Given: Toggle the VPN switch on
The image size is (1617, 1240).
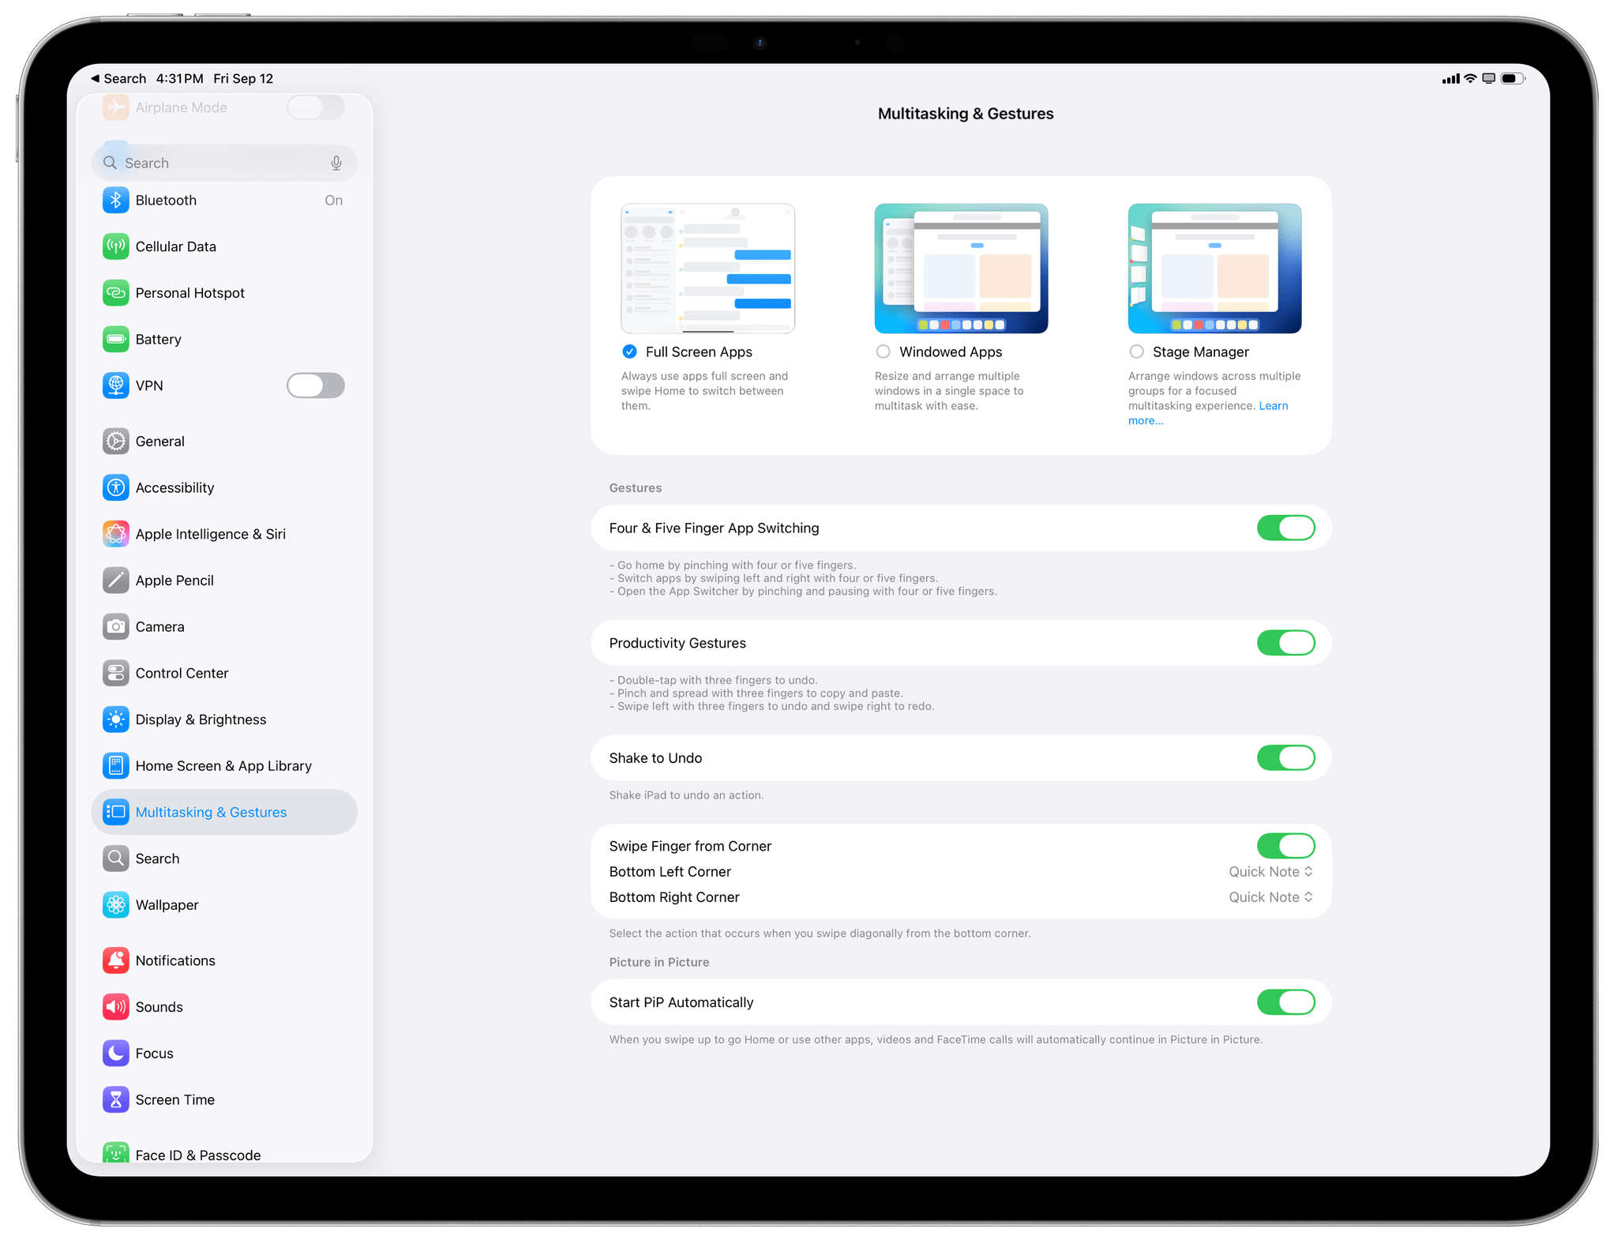Looking at the screenshot, I should click(x=315, y=385).
